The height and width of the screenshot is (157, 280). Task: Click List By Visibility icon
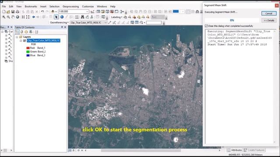[26, 32]
